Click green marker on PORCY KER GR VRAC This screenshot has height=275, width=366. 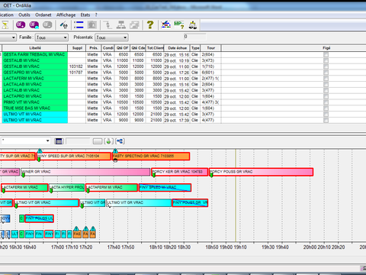[x=154, y=175]
